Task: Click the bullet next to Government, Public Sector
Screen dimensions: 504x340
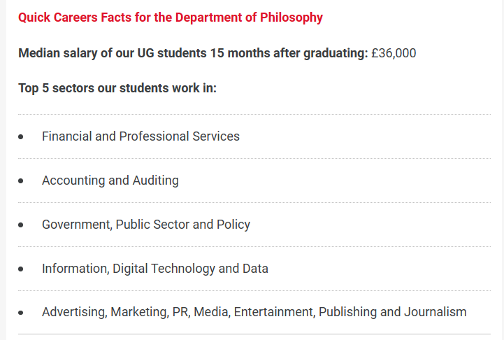Action: click(x=21, y=225)
